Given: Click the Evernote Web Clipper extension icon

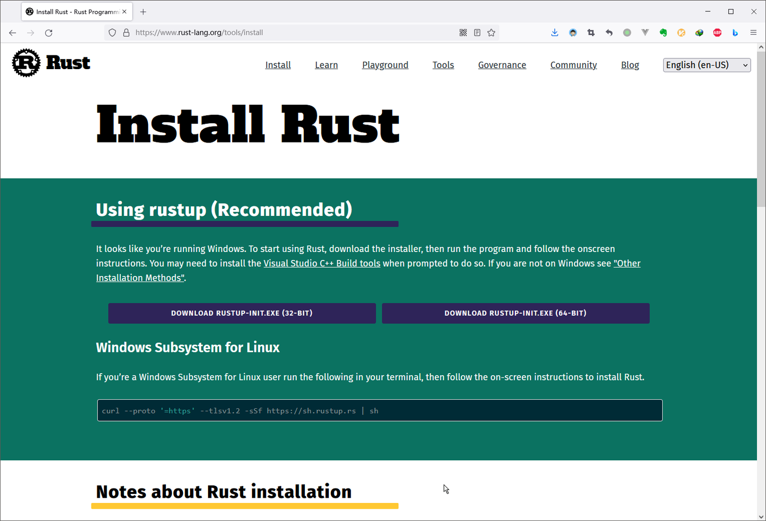Looking at the screenshot, I should point(663,32).
